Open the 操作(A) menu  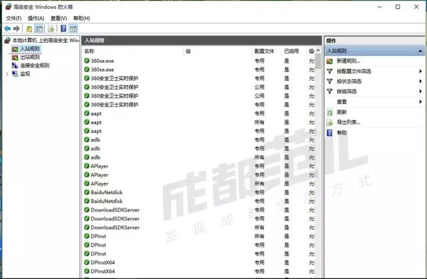point(36,18)
